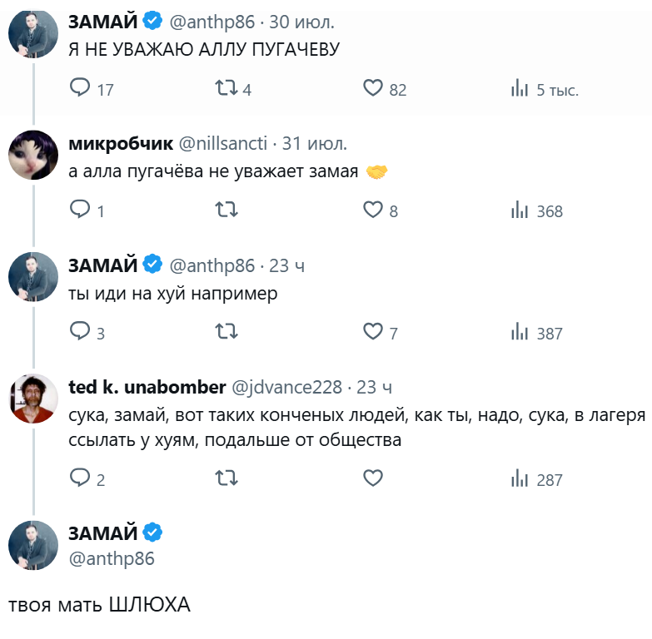Viewport: 652px width, 639px height.
Task: Like the tweet with 7 likes
Action: click(x=373, y=332)
